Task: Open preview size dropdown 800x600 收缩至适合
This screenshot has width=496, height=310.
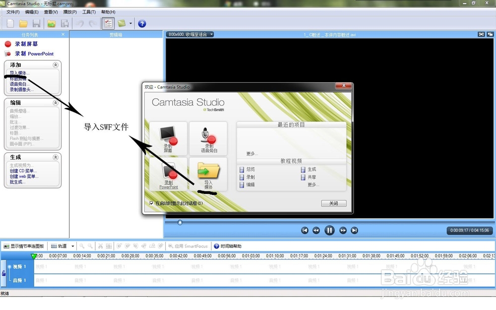Action: 190,34
